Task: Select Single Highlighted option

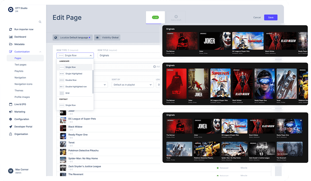Action: [x=75, y=74]
